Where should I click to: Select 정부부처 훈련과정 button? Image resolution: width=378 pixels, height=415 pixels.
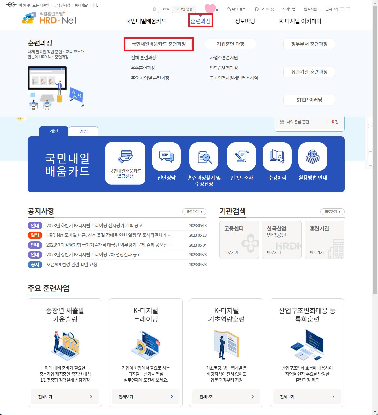click(309, 44)
